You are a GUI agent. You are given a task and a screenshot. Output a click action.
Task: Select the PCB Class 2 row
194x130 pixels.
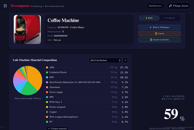pos(87,102)
